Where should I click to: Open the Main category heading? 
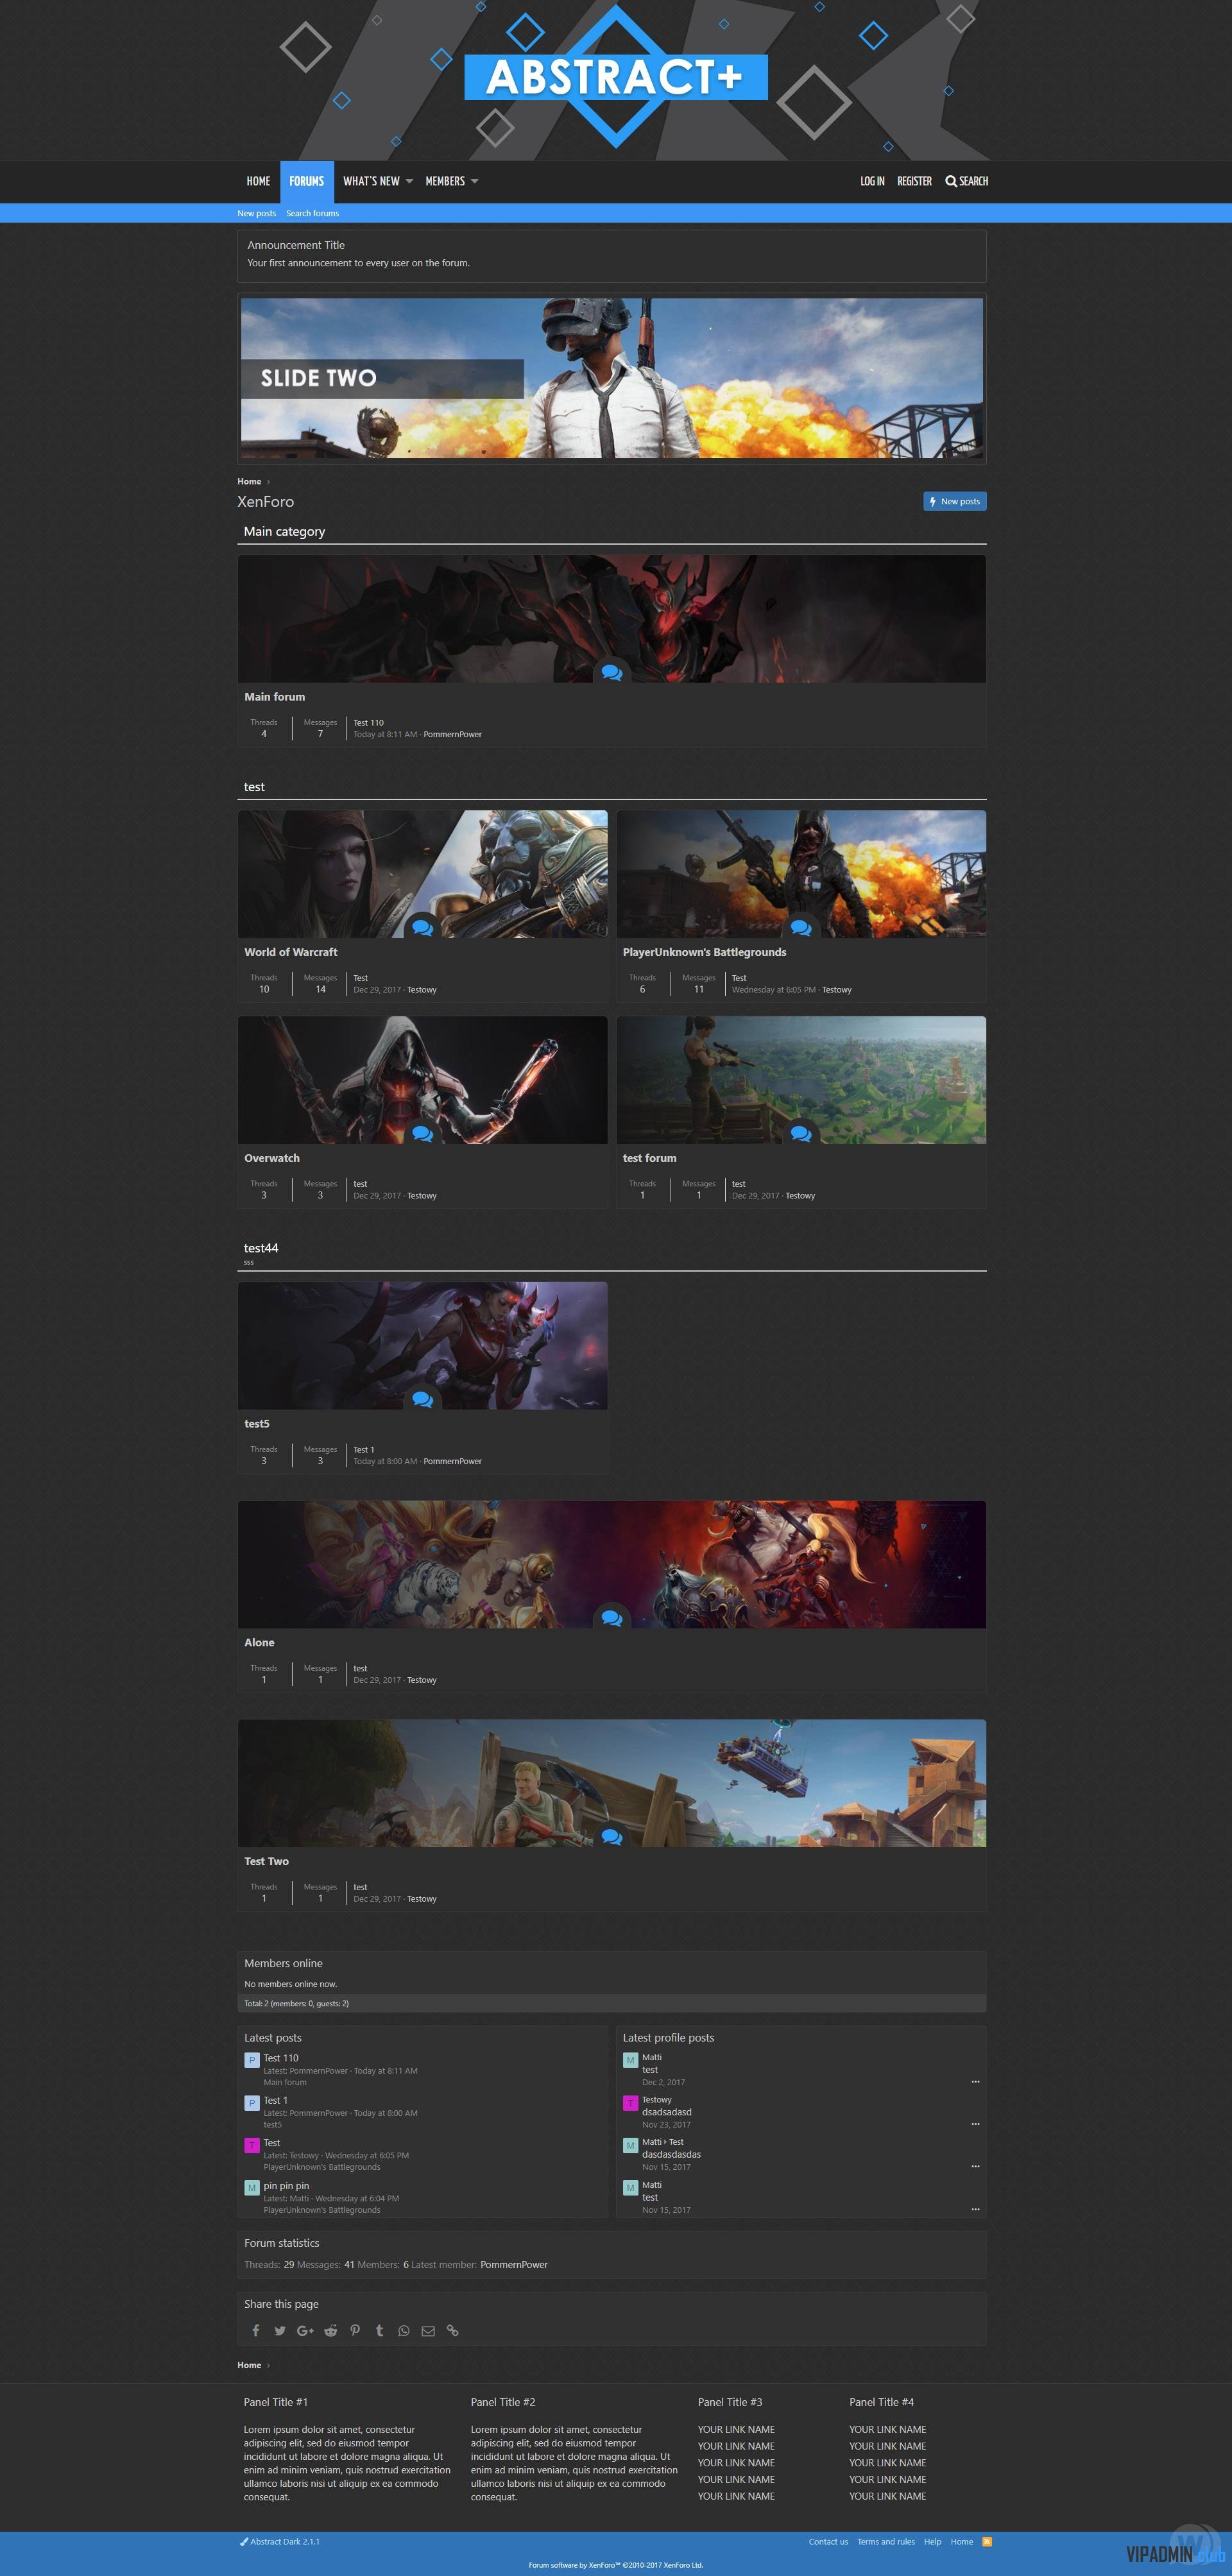[x=285, y=531]
